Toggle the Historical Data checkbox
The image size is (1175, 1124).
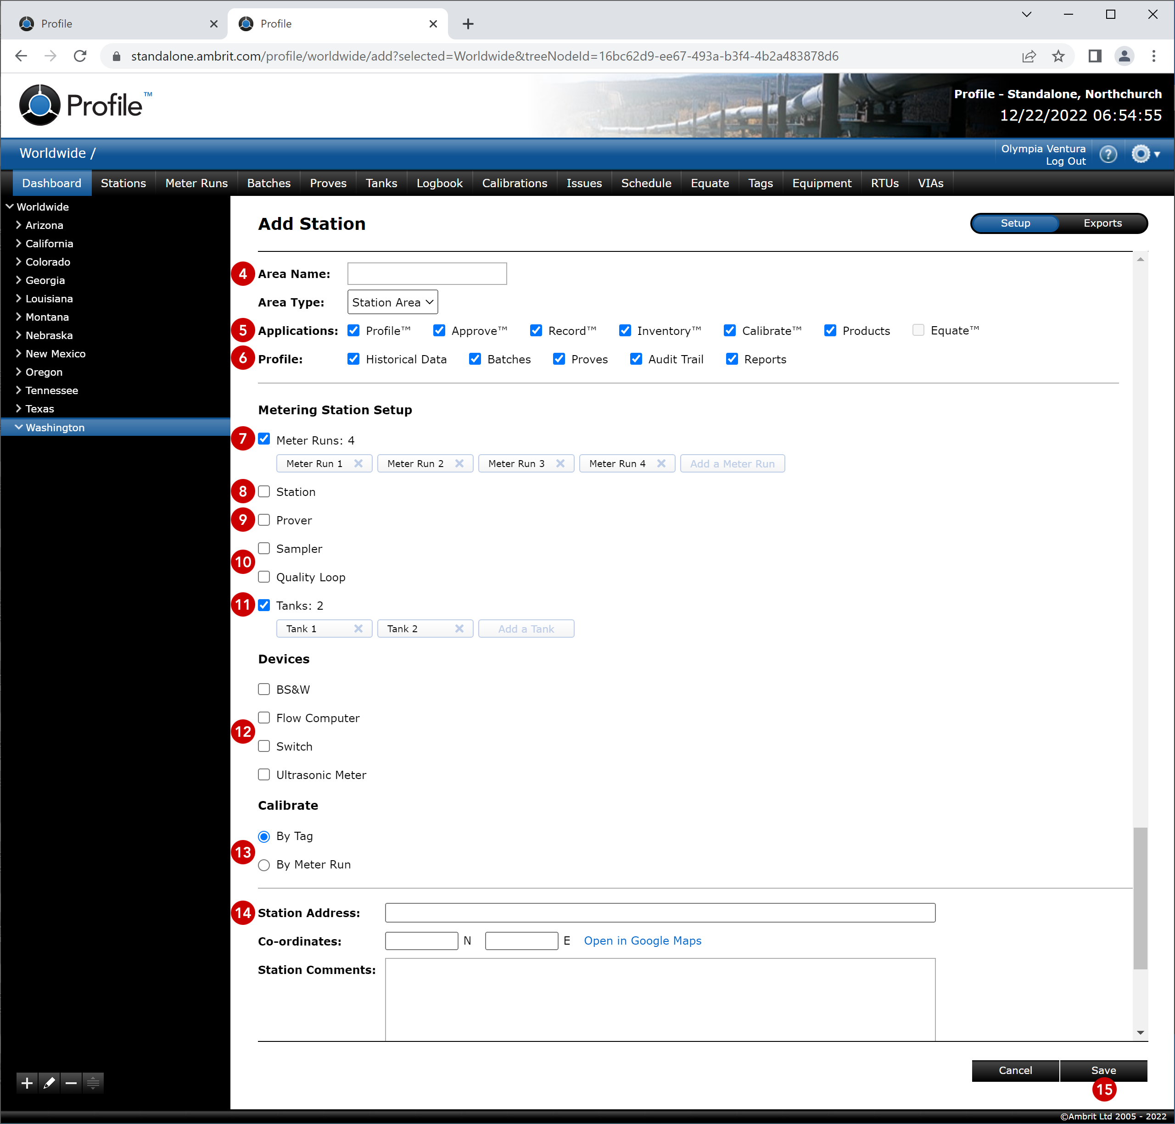click(353, 359)
